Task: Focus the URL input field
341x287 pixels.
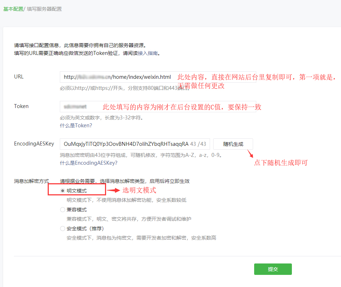Action: pyautogui.click(x=117, y=77)
